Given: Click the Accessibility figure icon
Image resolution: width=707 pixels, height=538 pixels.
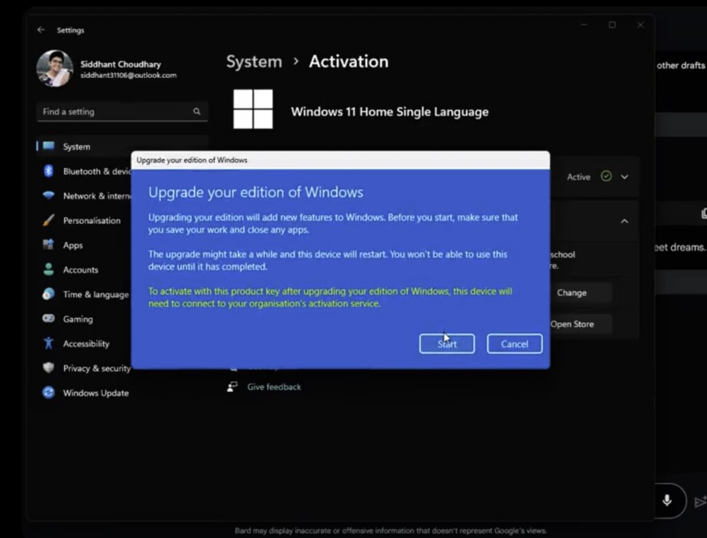Looking at the screenshot, I should [x=48, y=343].
